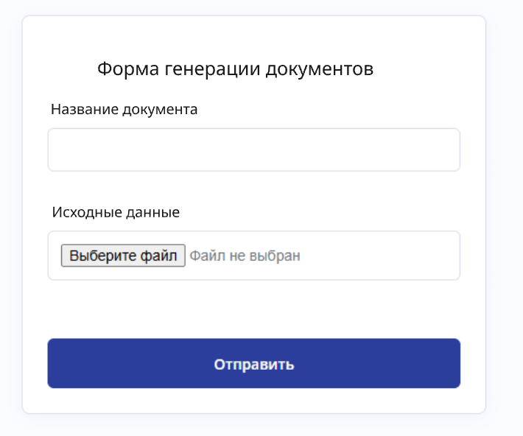Click the "Файл не выбран" text
This screenshot has height=436, width=523.
click(245, 256)
